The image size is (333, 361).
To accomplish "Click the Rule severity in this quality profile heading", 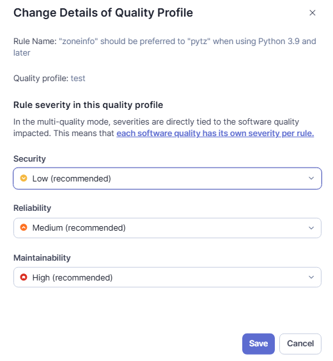I will pyautogui.click(x=88, y=105).
